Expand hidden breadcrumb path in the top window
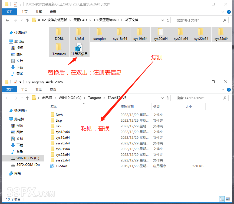This screenshot has height=204, width=234. pos(39,20)
